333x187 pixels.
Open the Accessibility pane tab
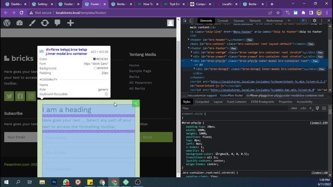304,102
